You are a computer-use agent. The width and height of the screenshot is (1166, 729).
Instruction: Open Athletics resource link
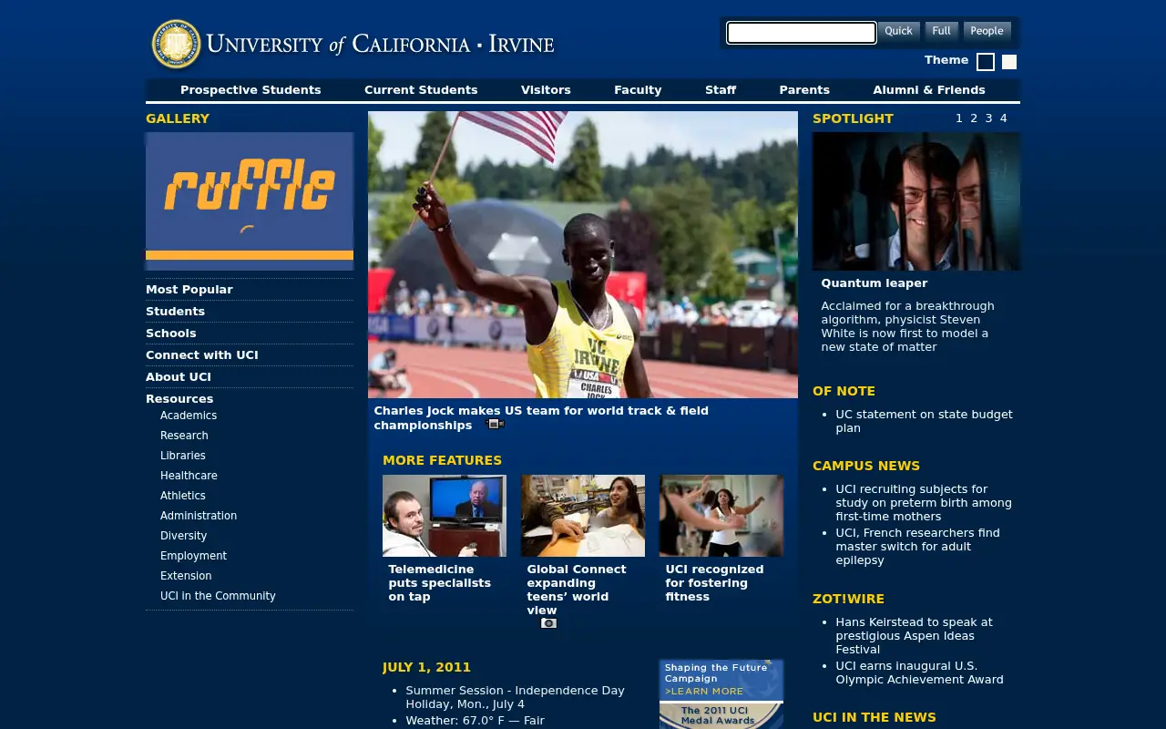pyautogui.click(x=183, y=496)
